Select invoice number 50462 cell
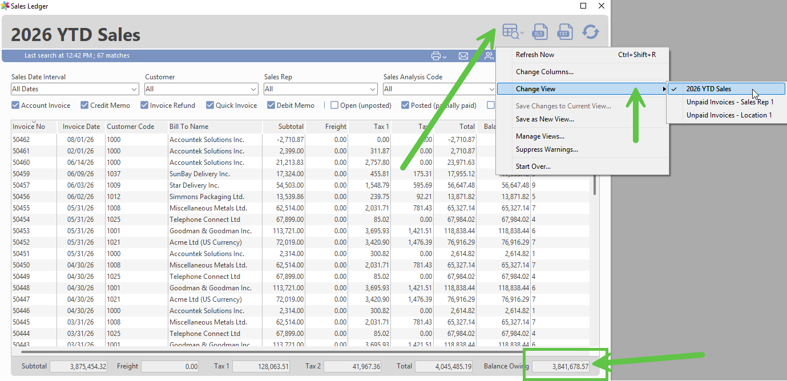Screen dimensions: 787x381 click(34, 140)
